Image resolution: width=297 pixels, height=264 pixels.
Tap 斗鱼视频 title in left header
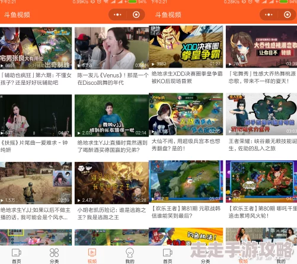(17, 15)
